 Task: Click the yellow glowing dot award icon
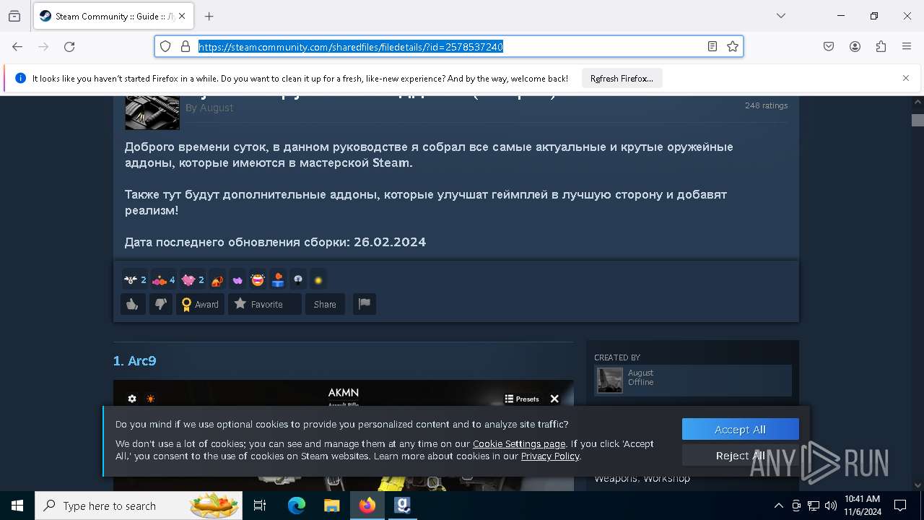318,279
